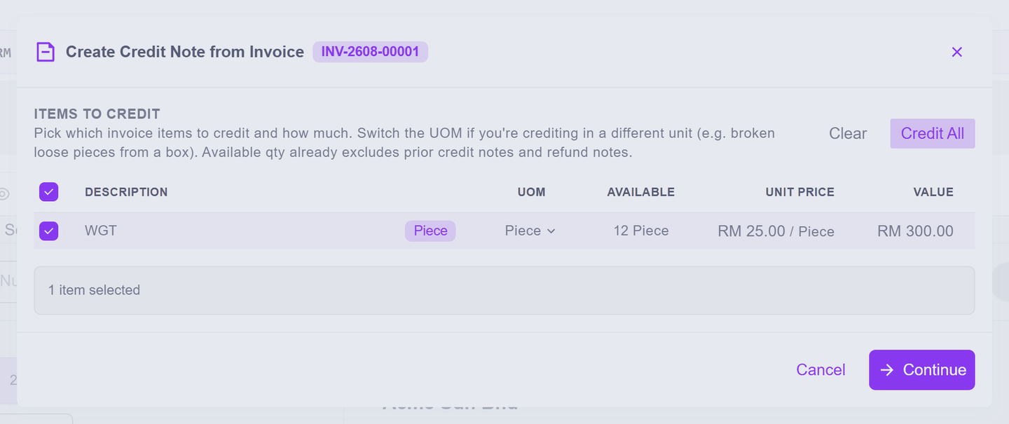Click the 1 item selected summary bar
Screen dimensions: 1009x424
pos(504,290)
